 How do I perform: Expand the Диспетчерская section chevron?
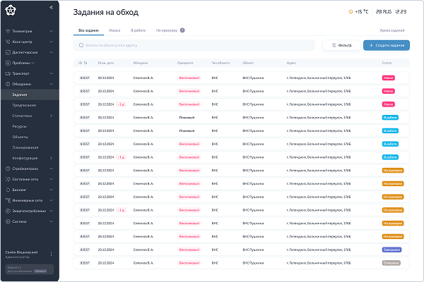pyautogui.click(x=51, y=52)
